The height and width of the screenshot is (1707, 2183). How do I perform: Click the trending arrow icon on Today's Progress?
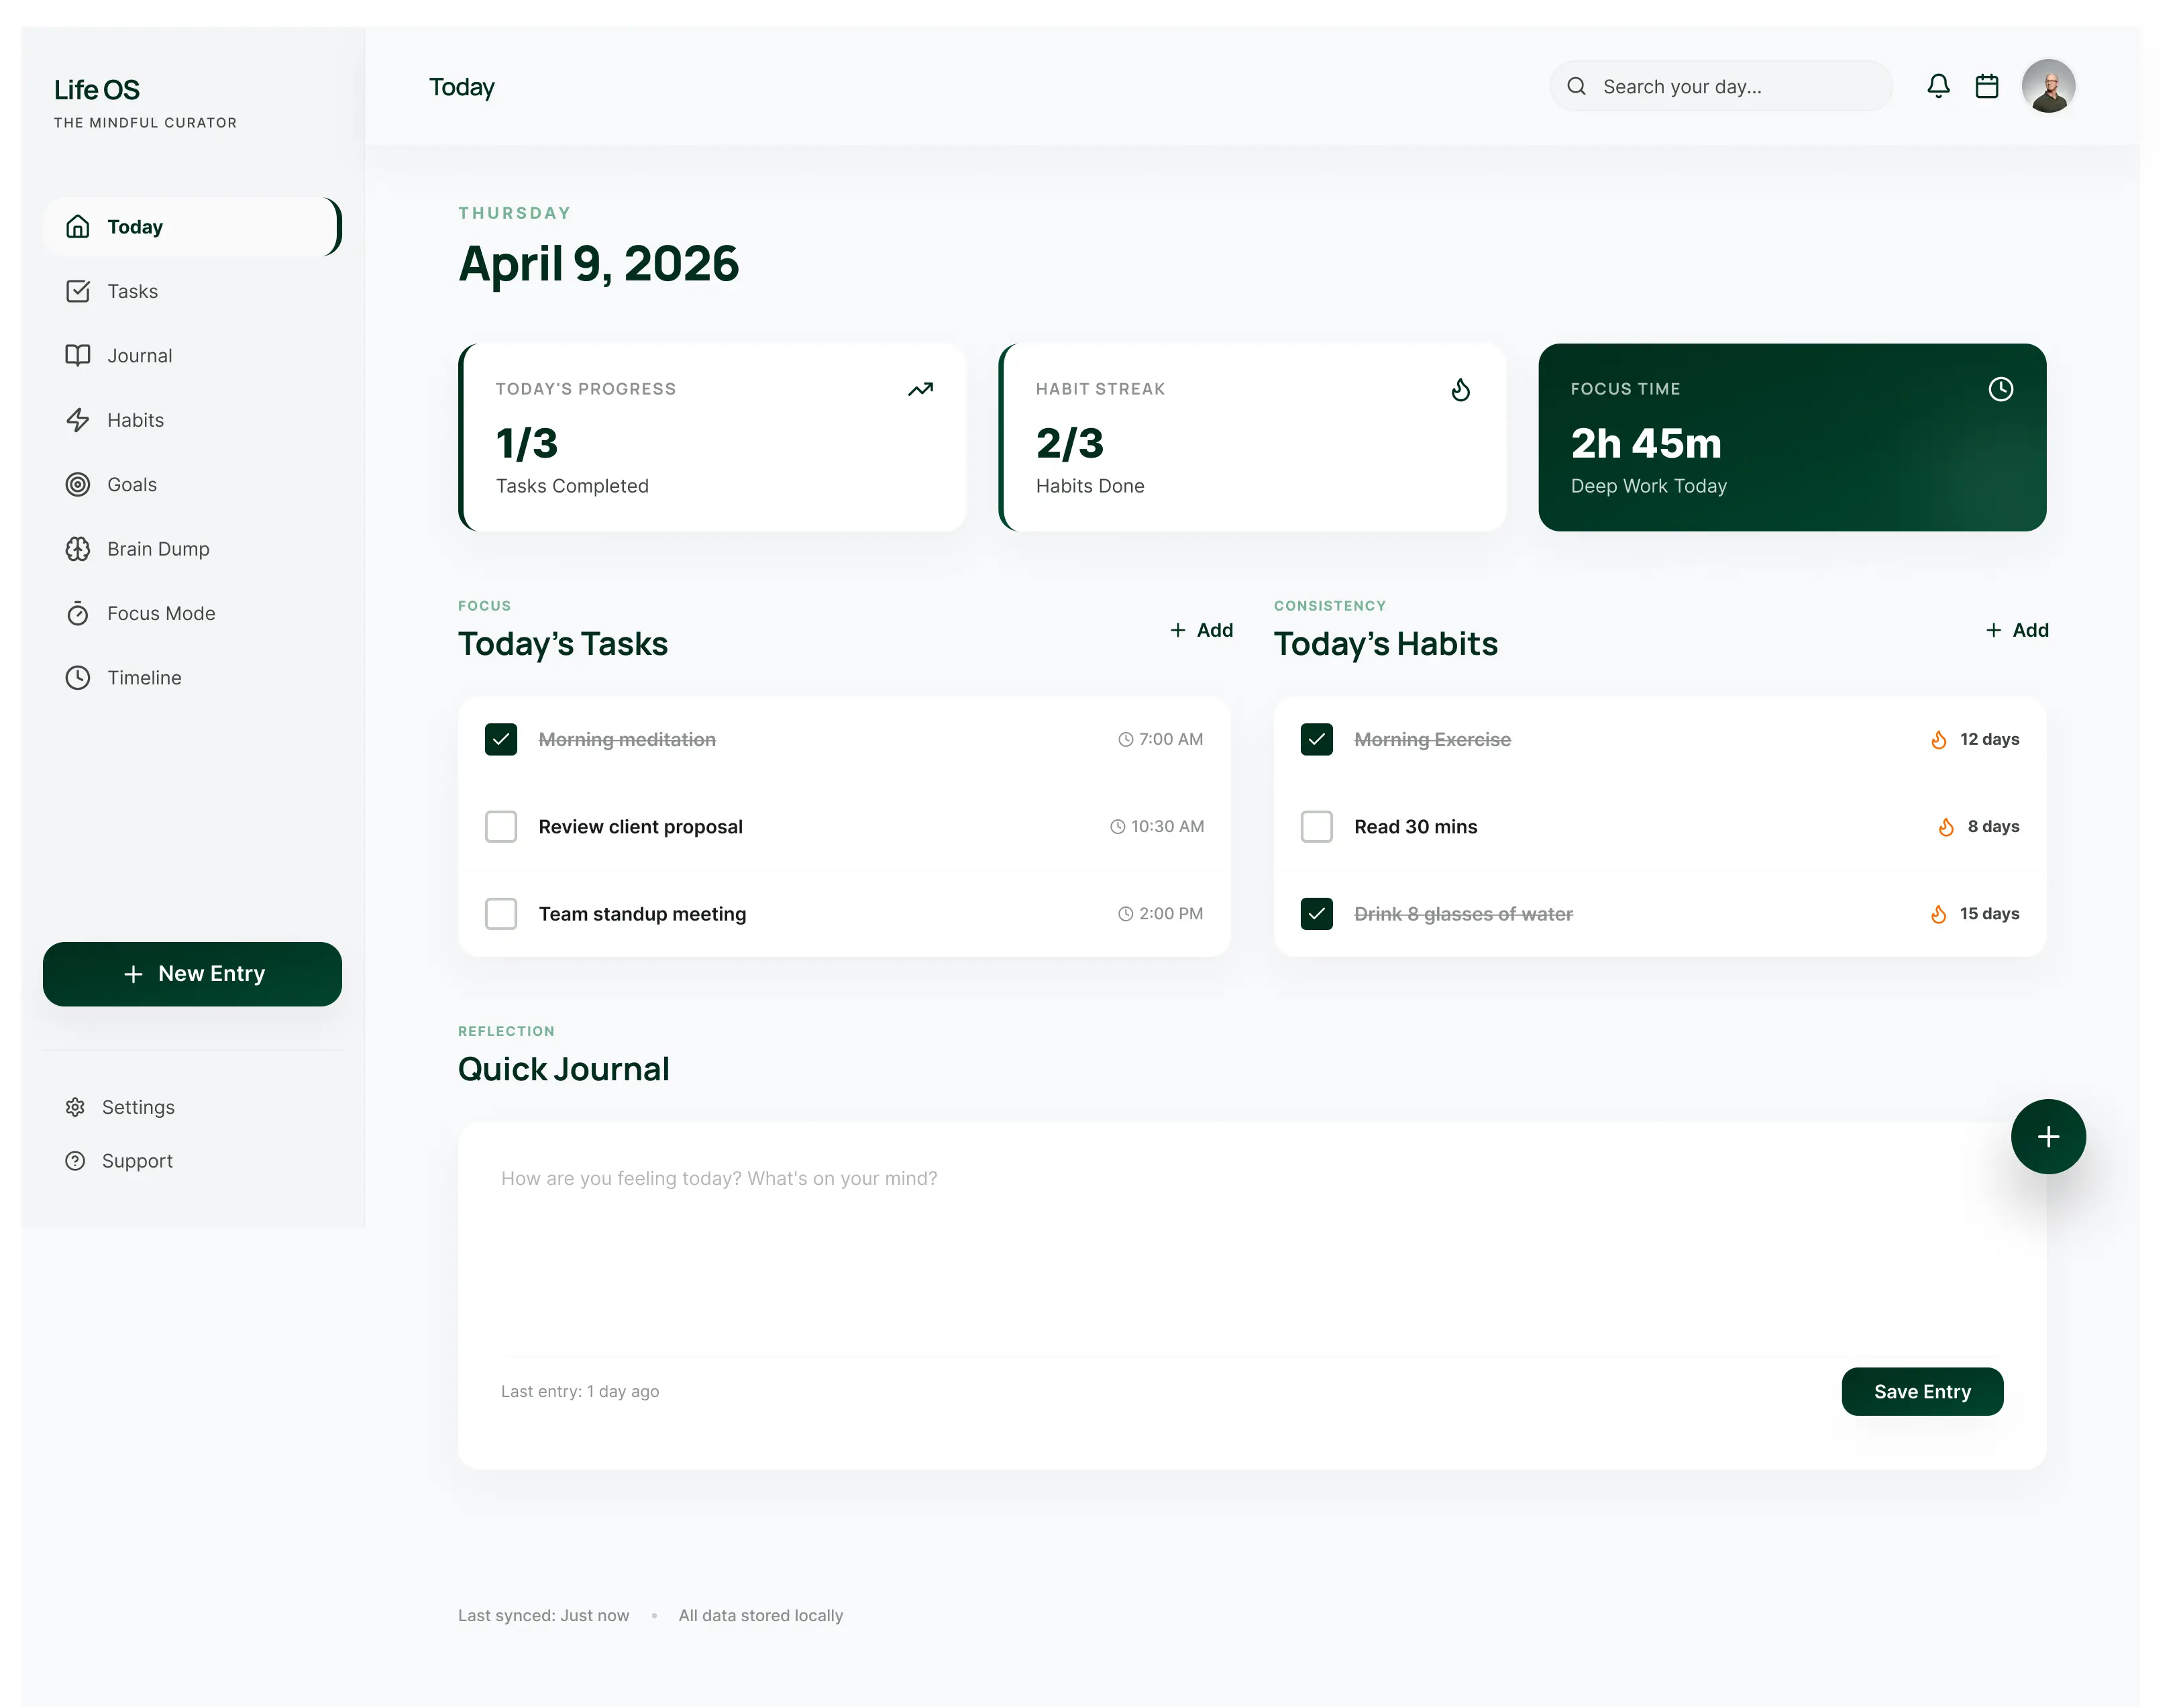tap(920, 389)
